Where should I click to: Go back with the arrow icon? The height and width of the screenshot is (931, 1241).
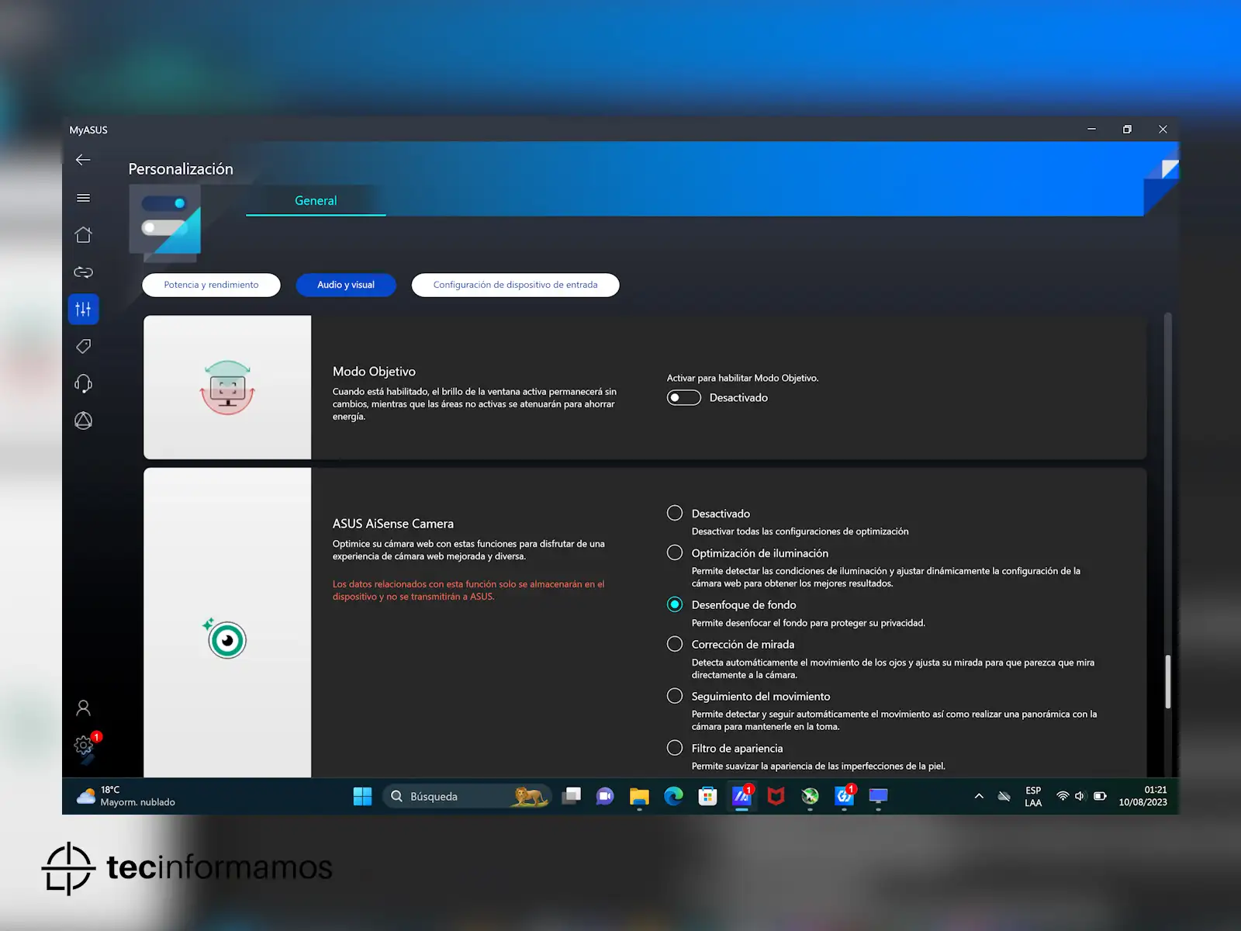click(x=83, y=160)
